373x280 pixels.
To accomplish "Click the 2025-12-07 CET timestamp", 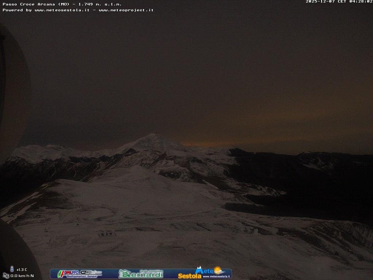I will (x=339, y=2).
